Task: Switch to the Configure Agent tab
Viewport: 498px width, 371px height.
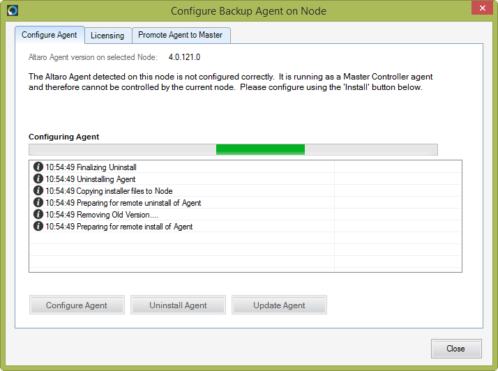Action: click(x=50, y=35)
